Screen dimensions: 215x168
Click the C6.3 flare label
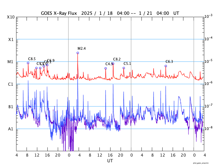(169, 61)
